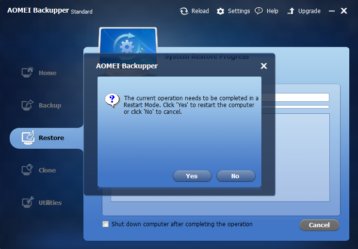Click the Restore sidebar icon
This screenshot has width=358, height=249.
pos(28,138)
